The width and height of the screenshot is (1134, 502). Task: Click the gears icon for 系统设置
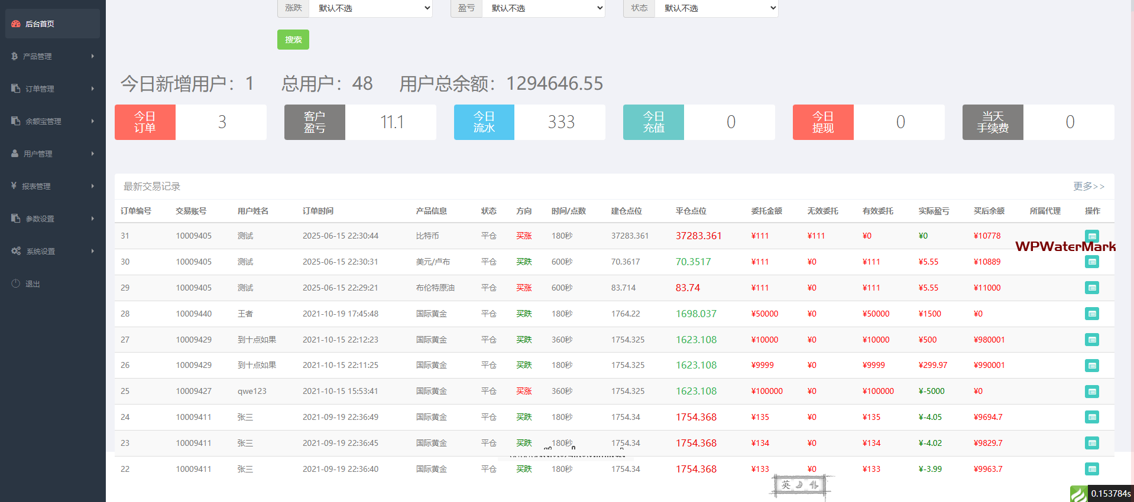click(x=16, y=251)
